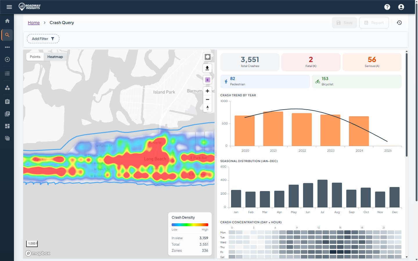Open the hamburger menu top left
418x261 pixels.
(x=9, y=7)
